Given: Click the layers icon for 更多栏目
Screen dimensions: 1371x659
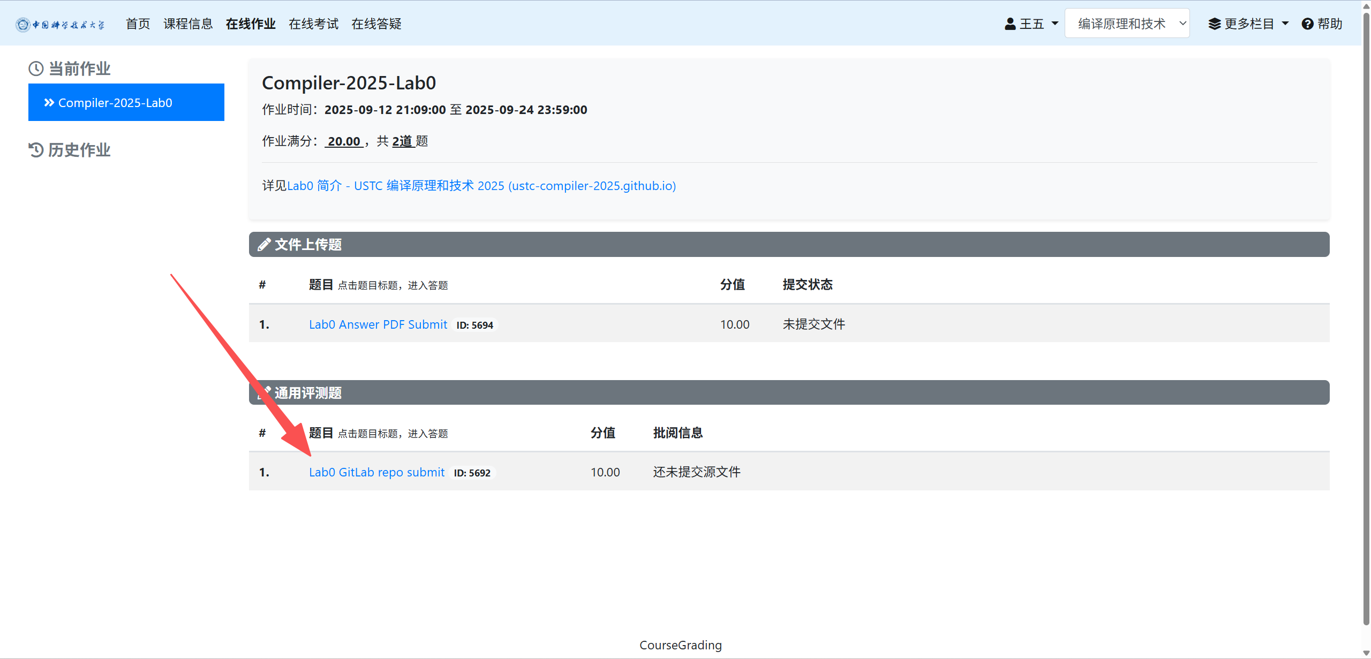Looking at the screenshot, I should 1215,24.
